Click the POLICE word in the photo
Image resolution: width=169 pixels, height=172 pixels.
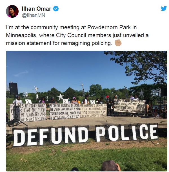pyautogui.click(x=127, y=133)
